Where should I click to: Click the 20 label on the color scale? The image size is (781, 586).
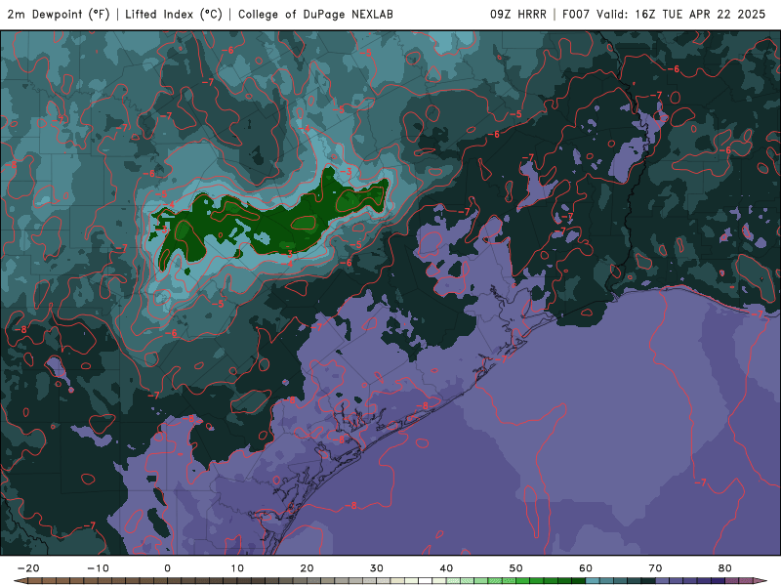pos(307,568)
